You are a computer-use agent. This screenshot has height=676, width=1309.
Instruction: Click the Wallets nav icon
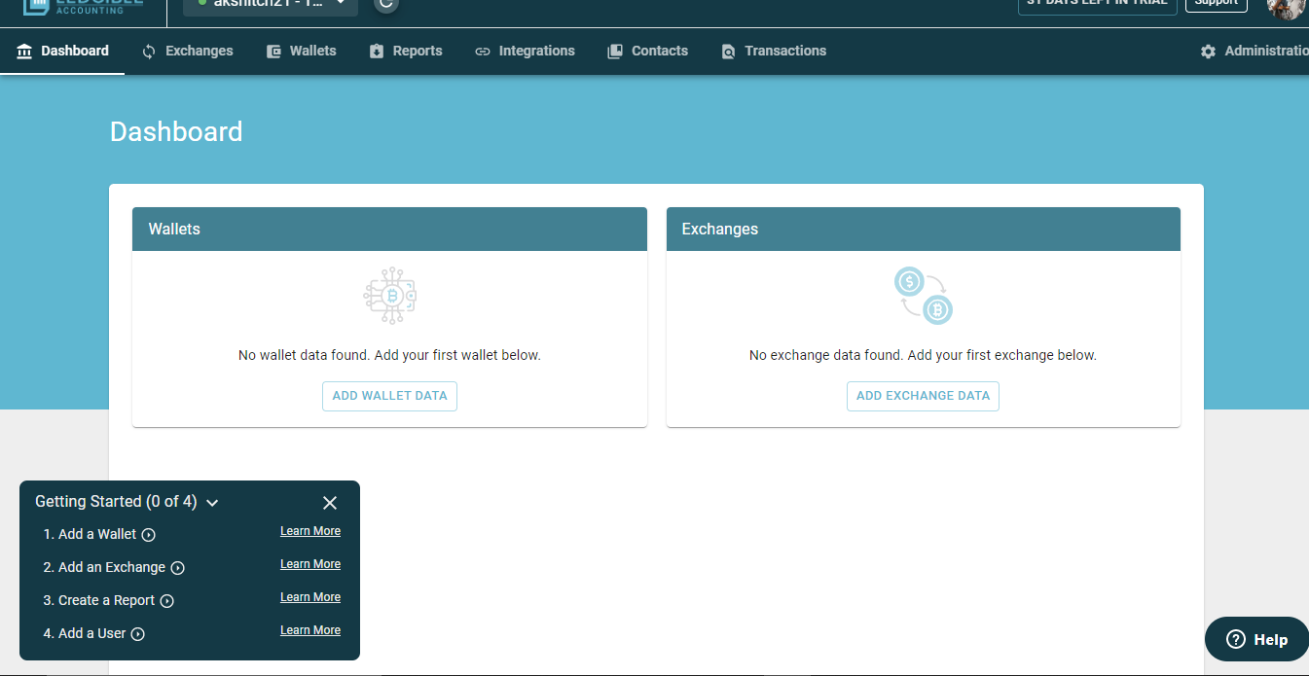273,52
